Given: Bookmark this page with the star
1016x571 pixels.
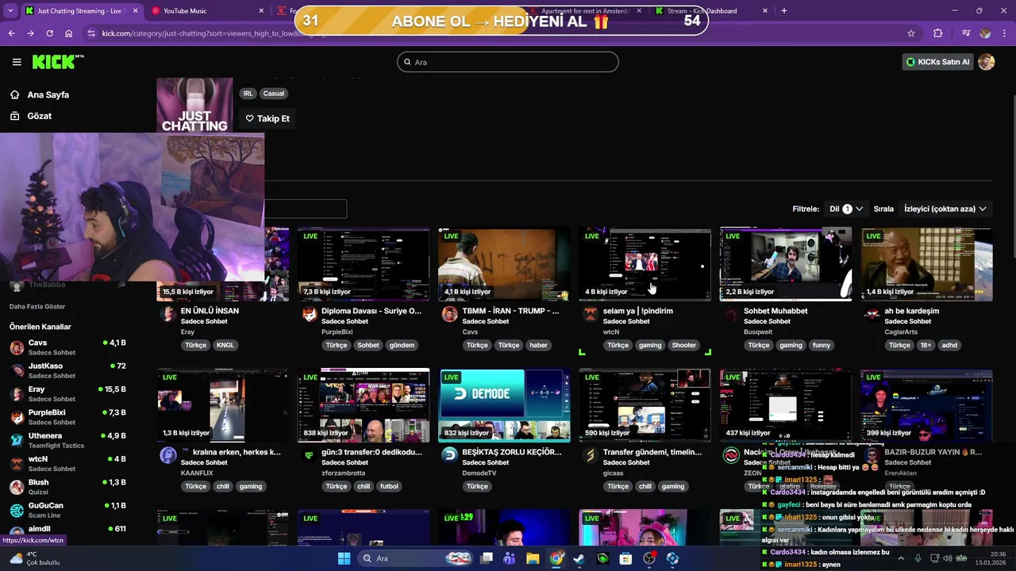Looking at the screenshot, I should point(911,33).
